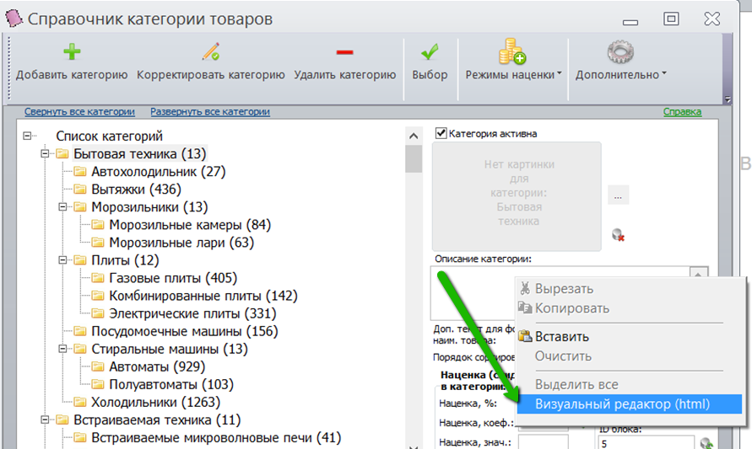Click the folder icon of Морозильные лари

click(98, 243)
